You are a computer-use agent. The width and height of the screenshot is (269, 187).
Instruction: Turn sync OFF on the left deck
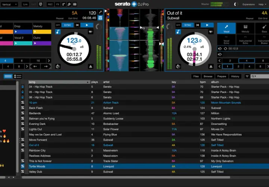[58, 25]
